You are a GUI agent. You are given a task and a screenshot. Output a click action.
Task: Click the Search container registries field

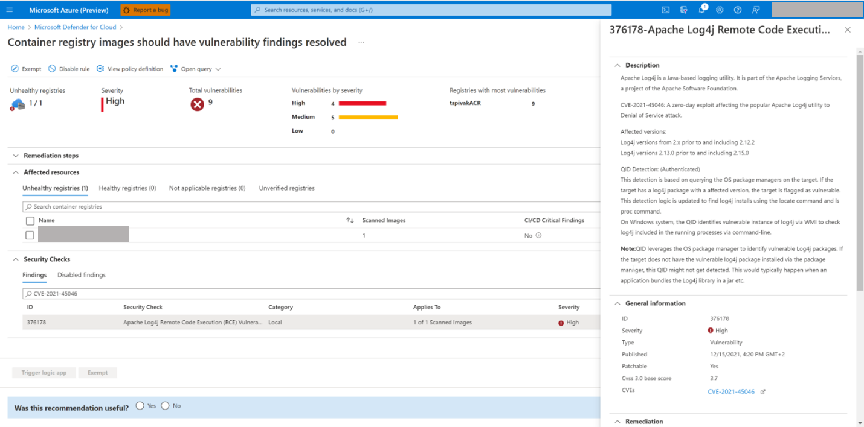coord(181,207)
